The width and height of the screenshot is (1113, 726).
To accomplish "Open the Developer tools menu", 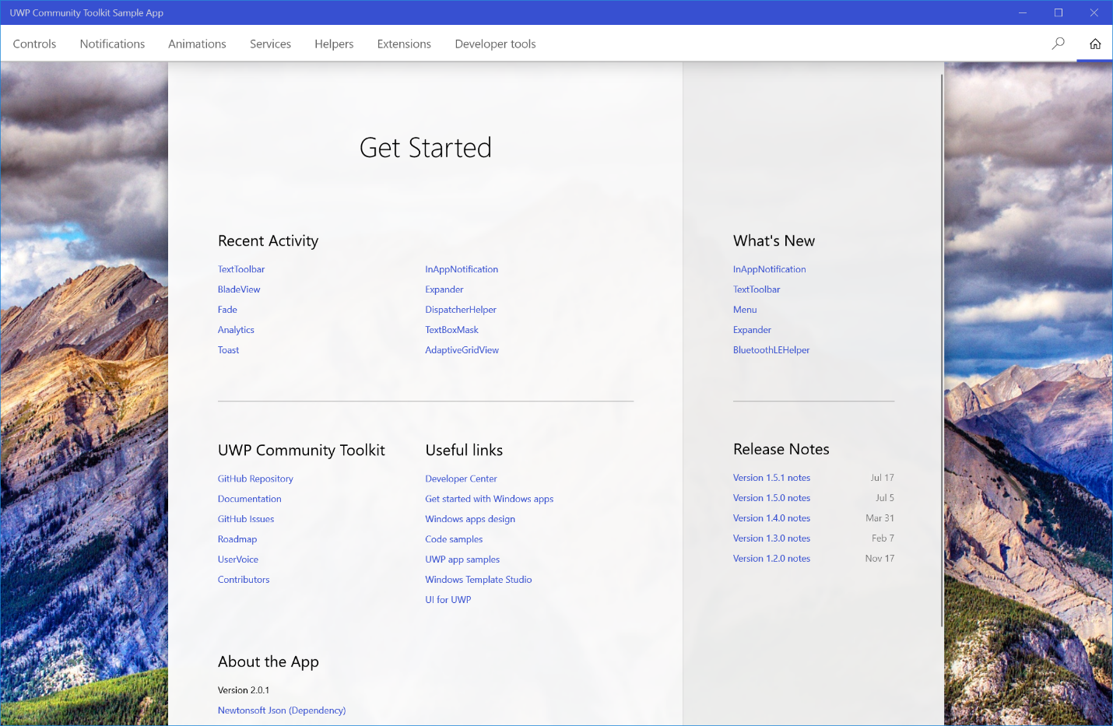I will tap(495, 44).
